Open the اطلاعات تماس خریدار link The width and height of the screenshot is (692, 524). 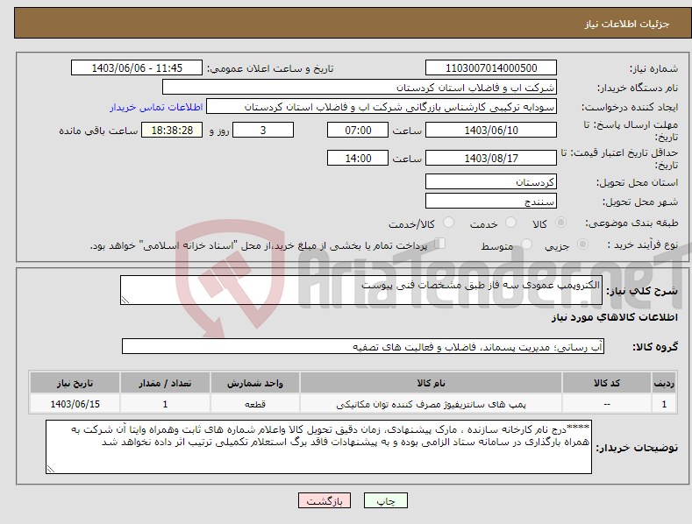coord(156,107)
